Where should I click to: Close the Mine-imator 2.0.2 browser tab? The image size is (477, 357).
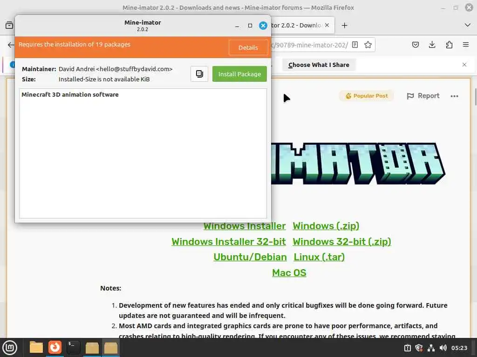click(327, 25)
